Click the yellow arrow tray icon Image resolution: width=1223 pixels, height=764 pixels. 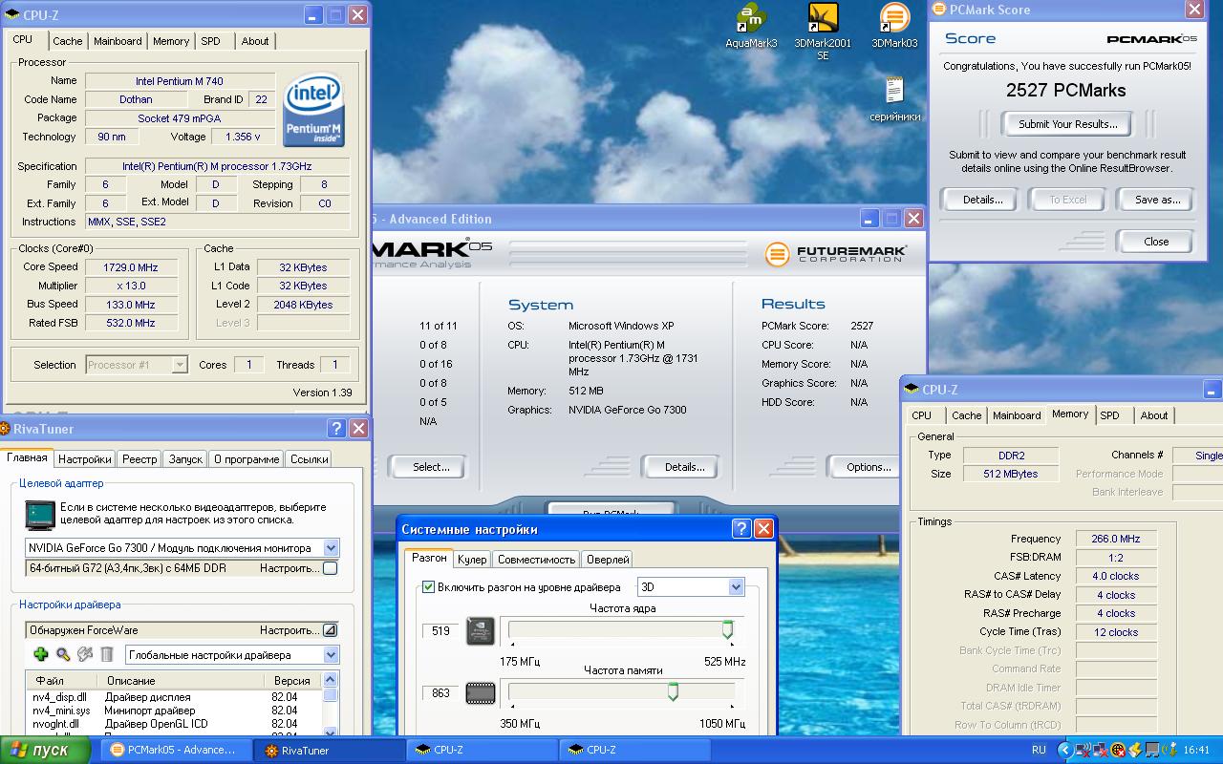pyautogui.click(x=1134, y=751)
